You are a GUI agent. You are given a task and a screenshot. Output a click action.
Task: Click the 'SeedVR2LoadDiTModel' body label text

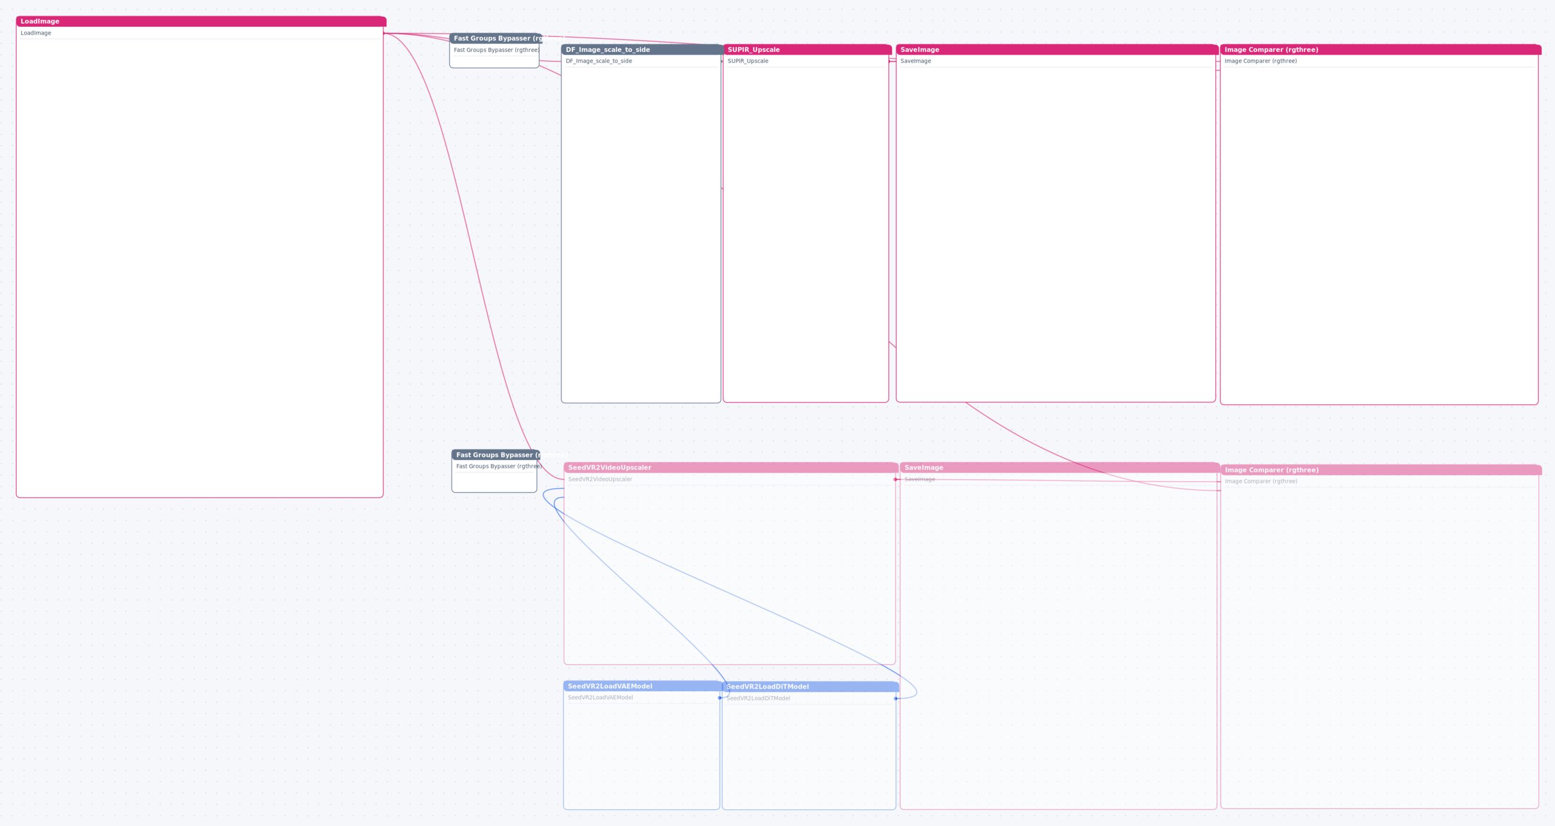[x=758, y=699]
